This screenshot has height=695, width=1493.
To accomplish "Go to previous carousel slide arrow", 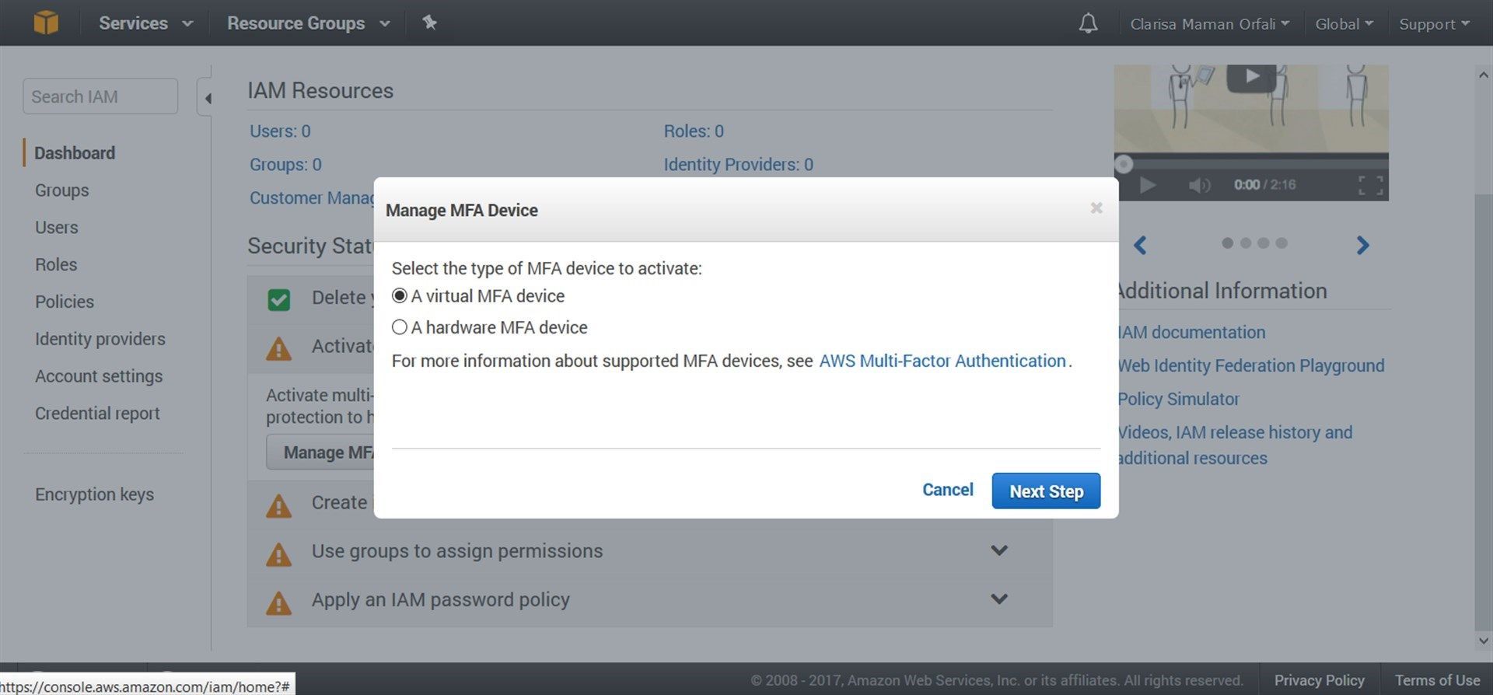I will (x=1140, y=246).
